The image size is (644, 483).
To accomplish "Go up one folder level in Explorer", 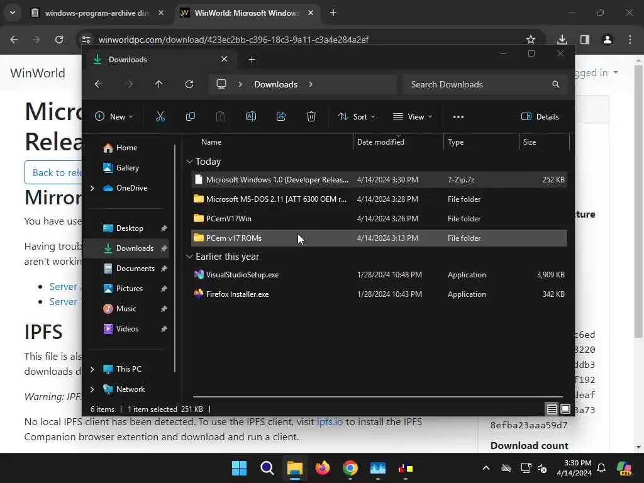I will tap(159, 84).
